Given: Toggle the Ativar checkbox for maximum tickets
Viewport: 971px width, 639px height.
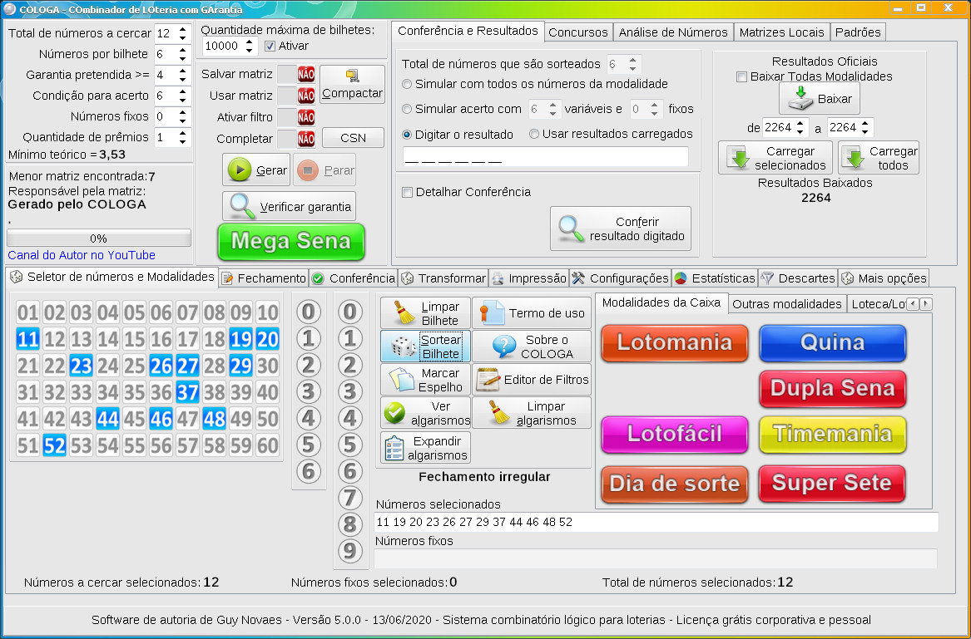Looking at the screenshot, I should pos(270,46).
